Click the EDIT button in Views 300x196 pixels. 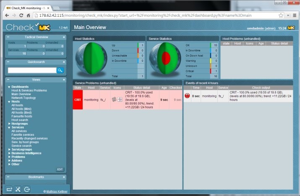(x=60, y=169)
